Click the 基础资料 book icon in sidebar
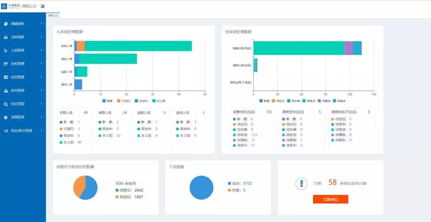Viewport: 431px width, 222px height. pos(6,24)
